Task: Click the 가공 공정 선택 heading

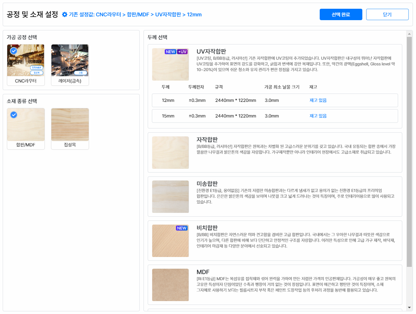Action: (x=22, y=37)
